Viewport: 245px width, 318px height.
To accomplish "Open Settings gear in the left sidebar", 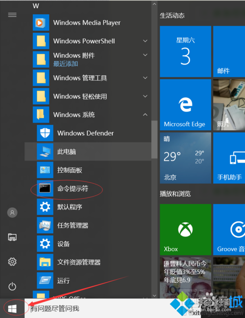I will pyautogui.click(x=12, y=262).
